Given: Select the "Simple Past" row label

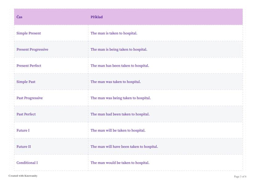Looking at the screenshot, I should click(x=26, y=82).
